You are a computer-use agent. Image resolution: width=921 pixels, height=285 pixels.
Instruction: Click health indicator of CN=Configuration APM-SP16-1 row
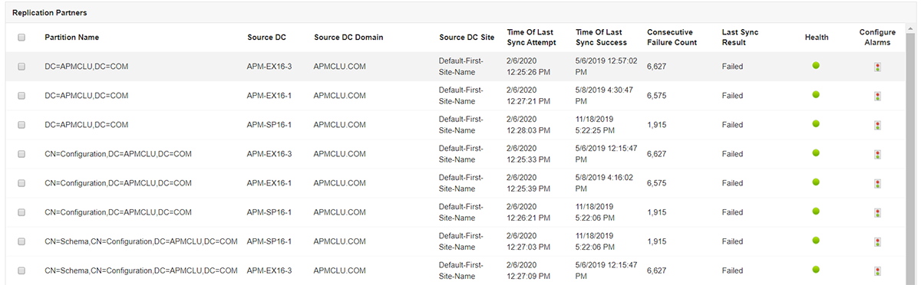816,211
